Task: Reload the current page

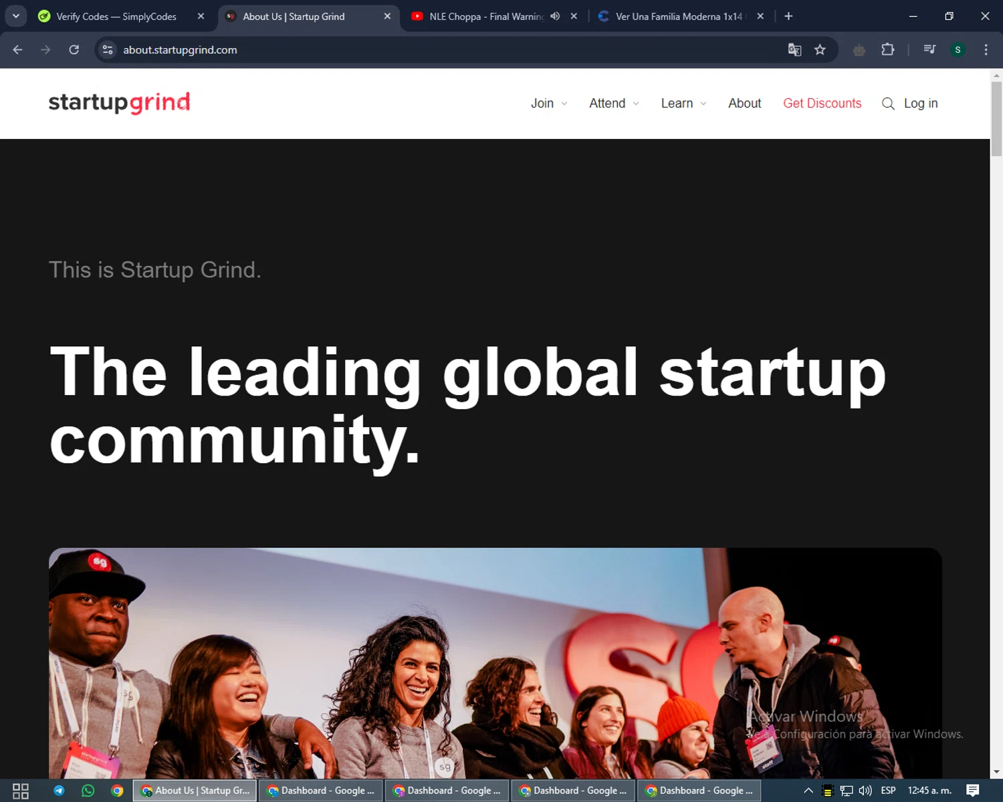Action: point(74,49)
